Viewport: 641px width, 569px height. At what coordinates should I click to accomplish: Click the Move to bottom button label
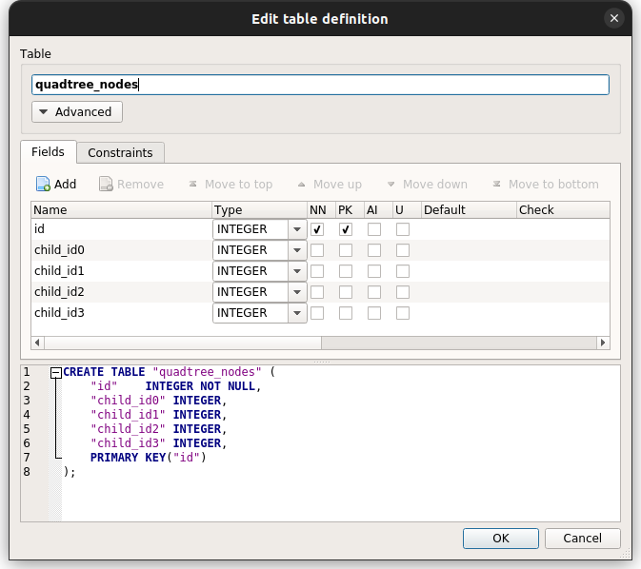click(553, 185)
